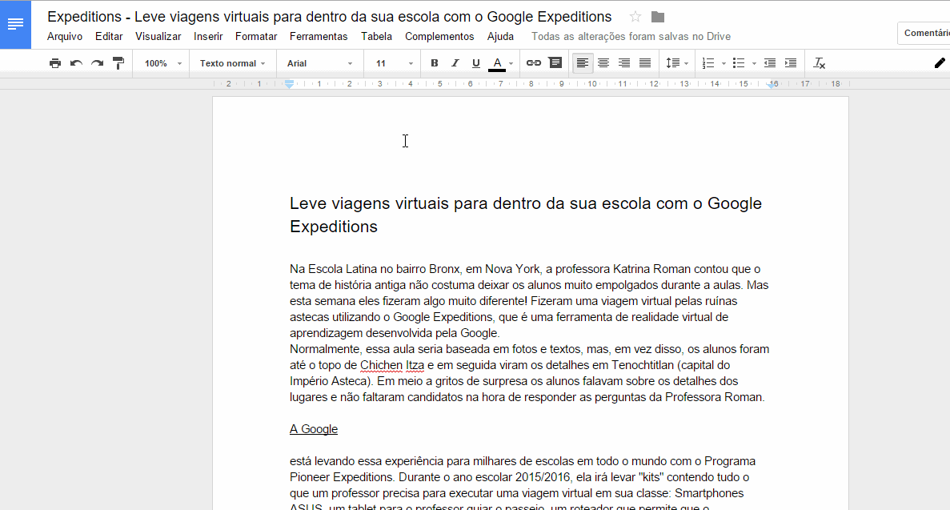Screen dimensions: 950x510
Task: Click the misspelled word 'Chichen'
Action: click(x=381, y=365)
